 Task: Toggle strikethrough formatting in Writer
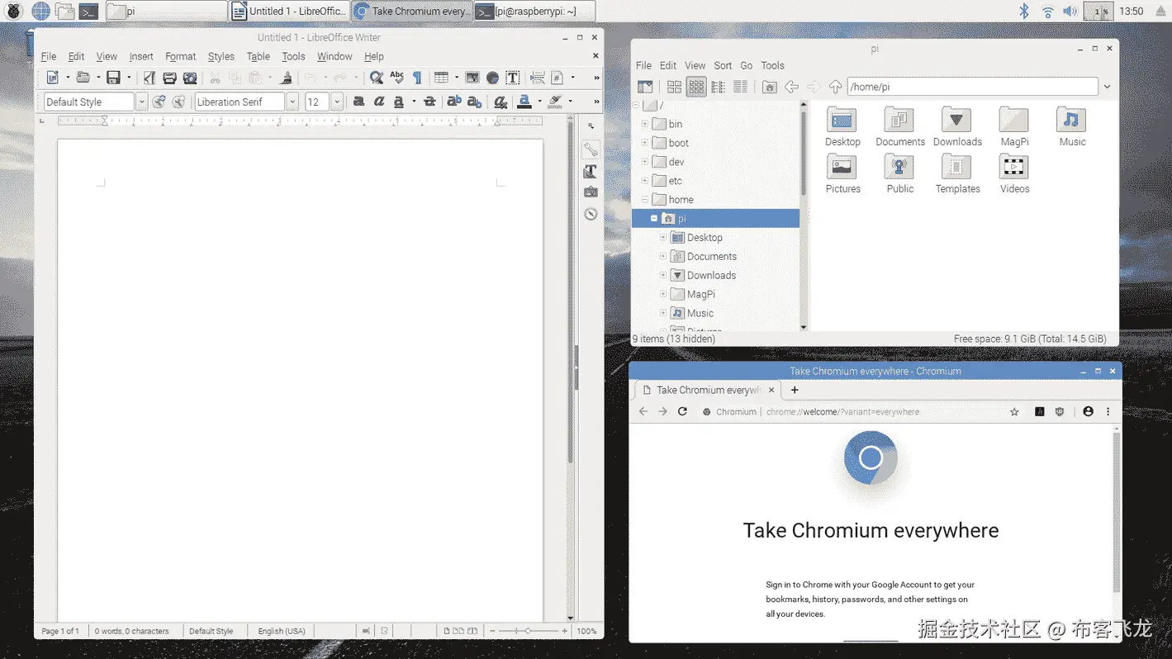(429, 102)
